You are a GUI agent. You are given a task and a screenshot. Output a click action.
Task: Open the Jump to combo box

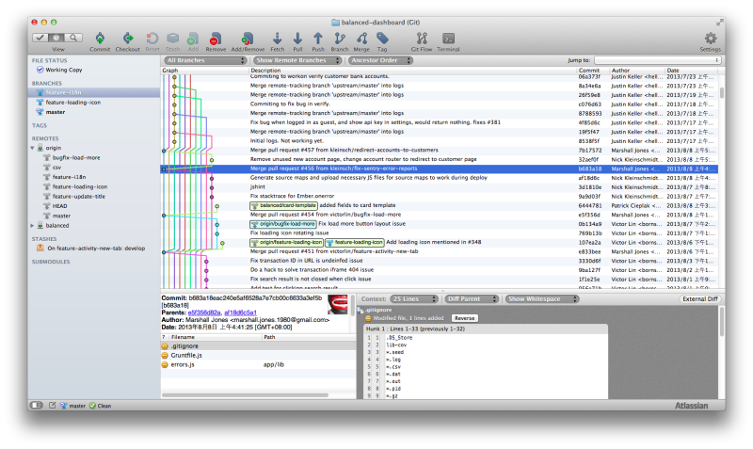[657, 60]
